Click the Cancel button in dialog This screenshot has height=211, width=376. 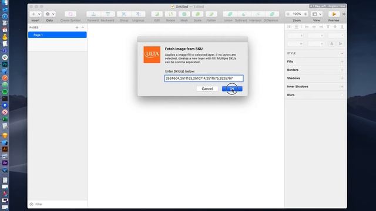point(207,89)
